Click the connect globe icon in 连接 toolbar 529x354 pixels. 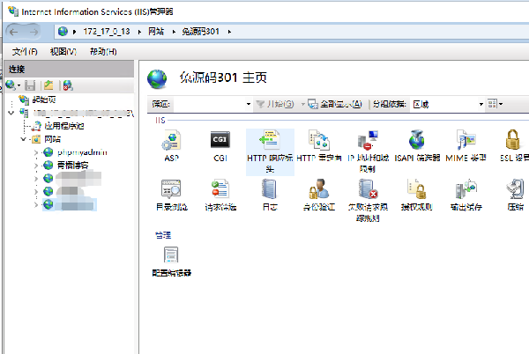(11, 85)
